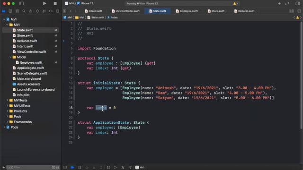Open AppDelegate.swift in the navigator
The height and width of the screenshot is (170, 303).
[30, 68]
